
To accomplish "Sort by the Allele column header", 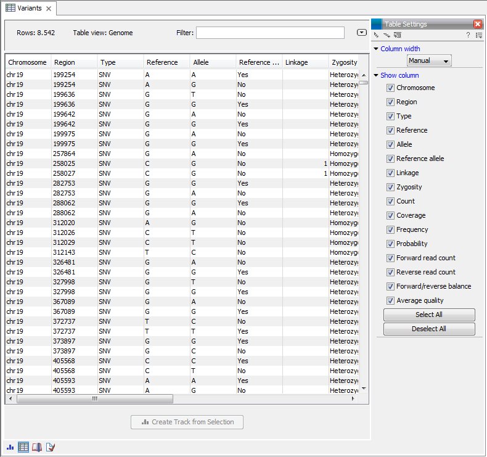I will tap(213, 62).
